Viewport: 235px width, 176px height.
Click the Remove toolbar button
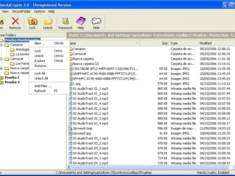pyautogui.click(x=15, y=23)
